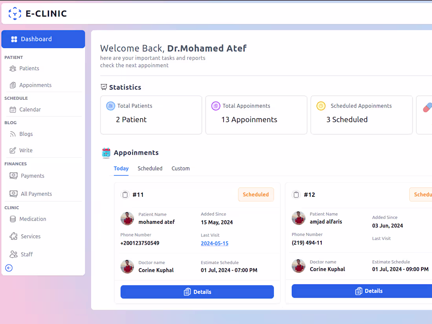Open Details for appointment #11
This screenshot has height=324, width=432.
197,292
